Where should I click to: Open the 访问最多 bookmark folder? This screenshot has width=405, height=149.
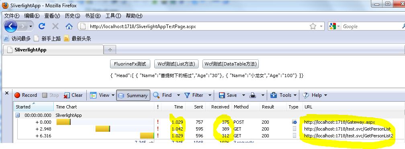click(17, 39)
